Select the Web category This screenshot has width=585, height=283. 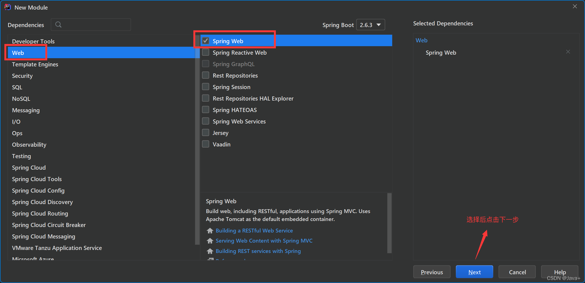tap(101, 53)
